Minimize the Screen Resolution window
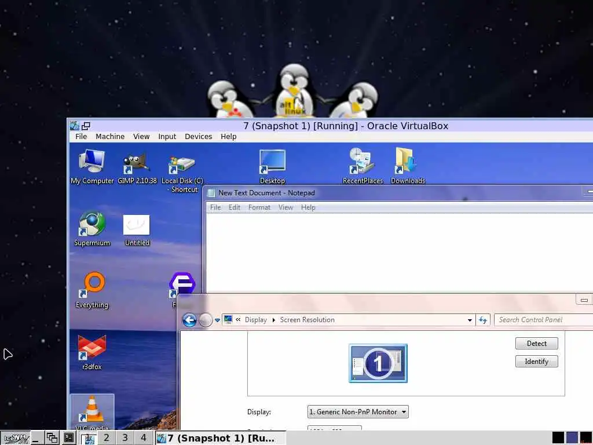 click(x=584, y=300)
